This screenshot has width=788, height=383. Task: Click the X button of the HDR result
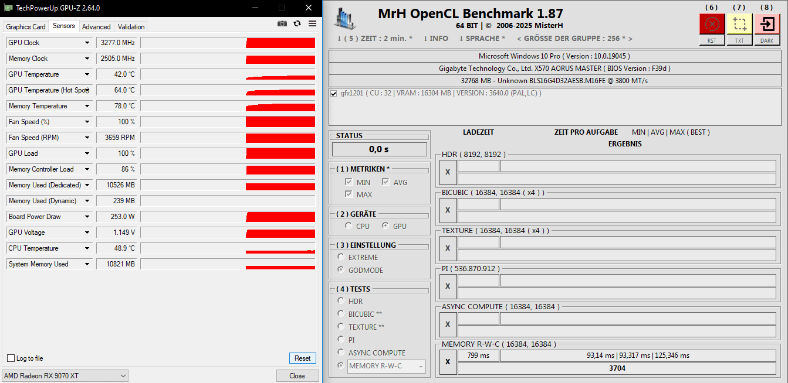[x=448, y=172]
